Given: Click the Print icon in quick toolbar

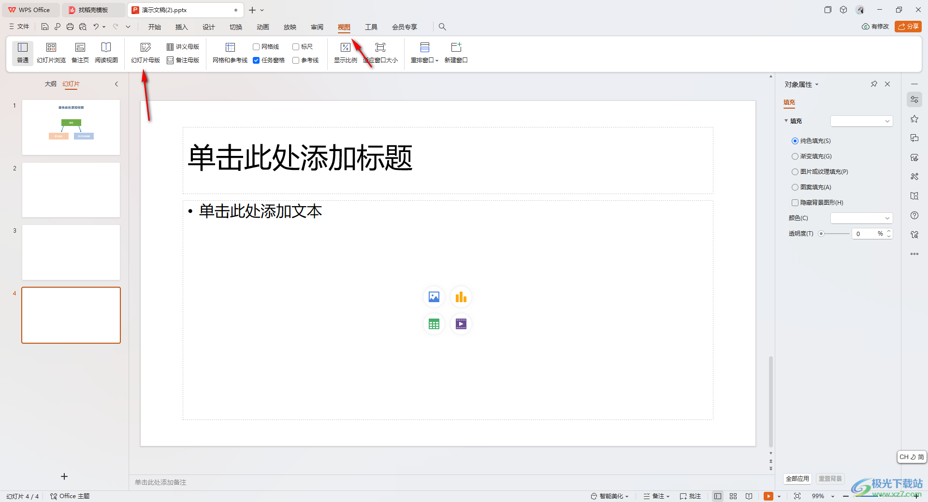Looking at the screenshot, I should (70, 27).
